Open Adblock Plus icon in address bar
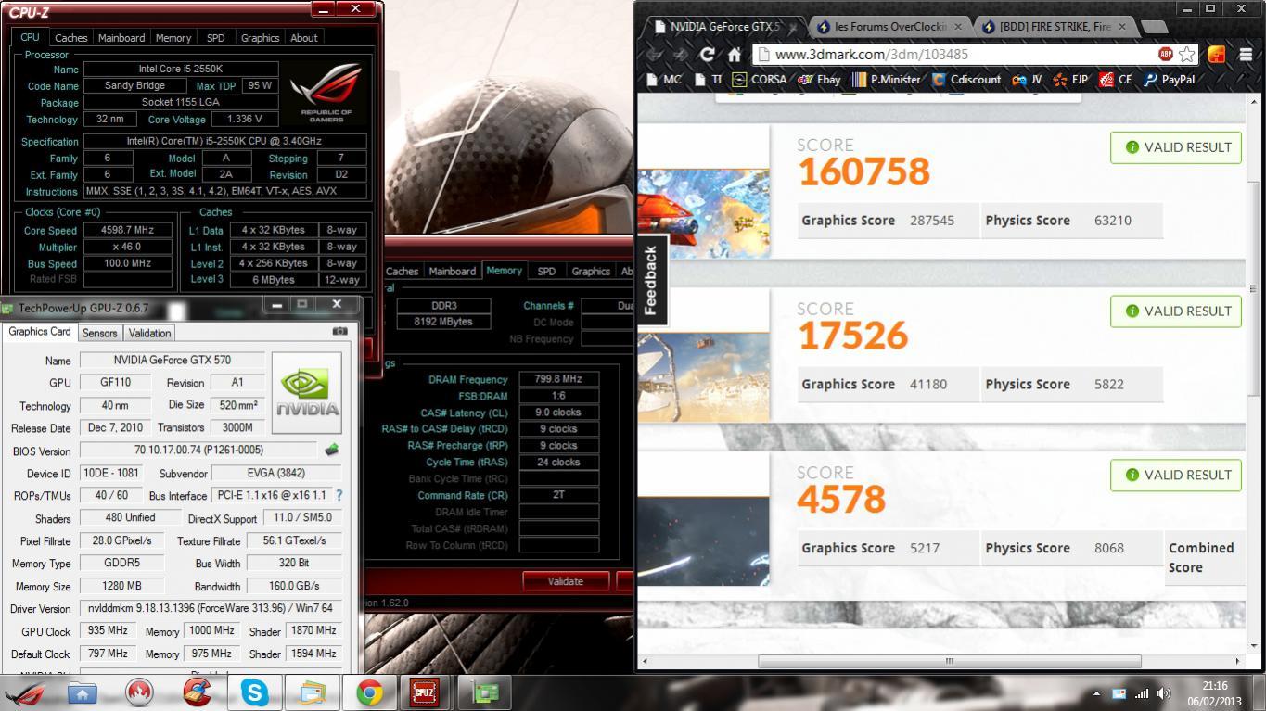Screen dimensions: 1266x711 (x=1165, y=55)
